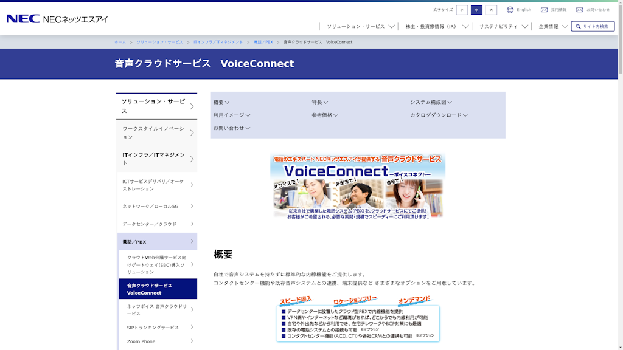Jump to 参考価格 section anchor link
Screen dimensions: 623x350
pyautogui.click(x=325, y=115)
